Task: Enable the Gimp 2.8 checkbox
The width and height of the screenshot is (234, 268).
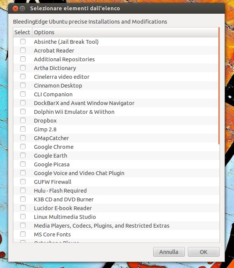Action: point(23,129)
